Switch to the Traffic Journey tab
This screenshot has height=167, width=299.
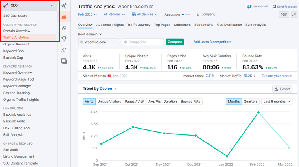pos(139,25)
